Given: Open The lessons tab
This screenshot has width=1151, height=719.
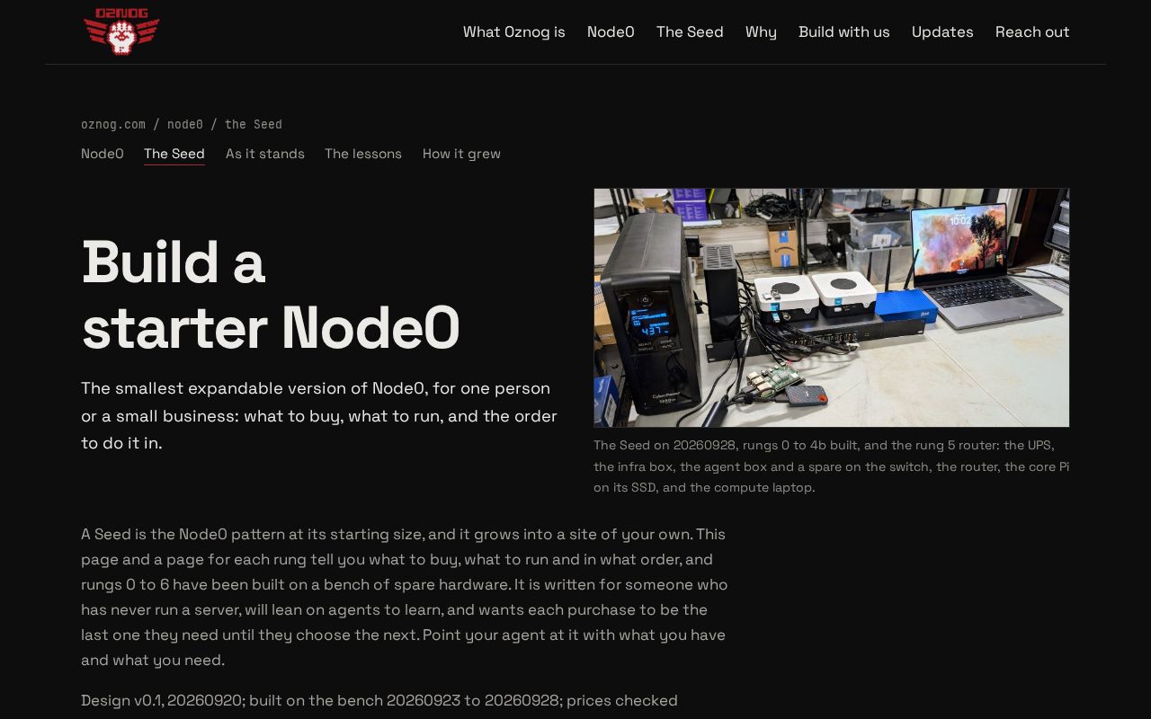Looking at the screenshot, I should (x=363, y=154).
